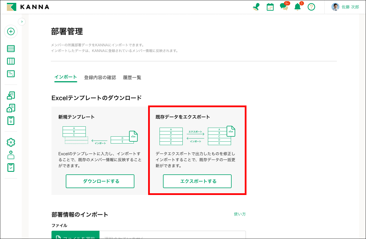The width and height of the screenshot is (366, 239).
Task: Click the stamp approval icon in top bar
Action: (256, 7)
